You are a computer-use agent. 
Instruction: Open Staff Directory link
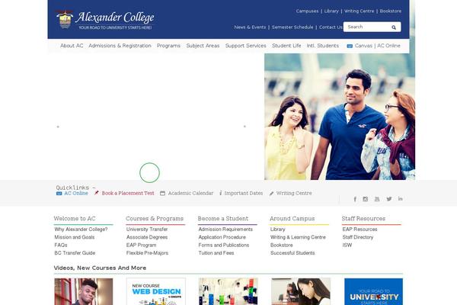(358, 237)
